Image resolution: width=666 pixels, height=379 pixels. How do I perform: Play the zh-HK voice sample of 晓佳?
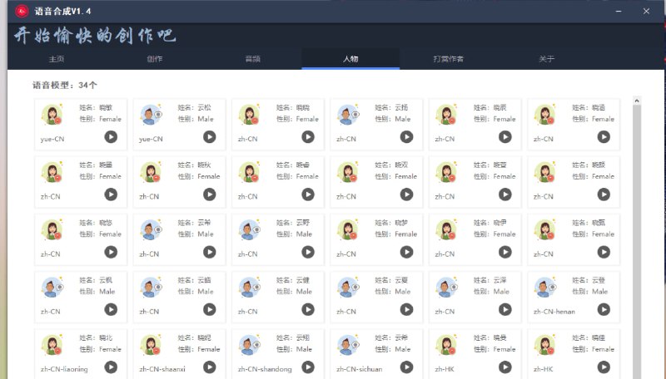[x=604, y=367]
